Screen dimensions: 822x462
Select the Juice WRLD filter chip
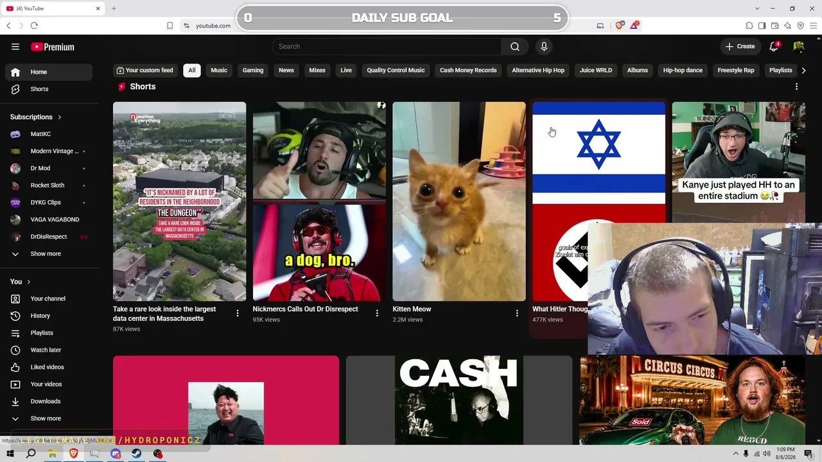(x=596, y=70)
